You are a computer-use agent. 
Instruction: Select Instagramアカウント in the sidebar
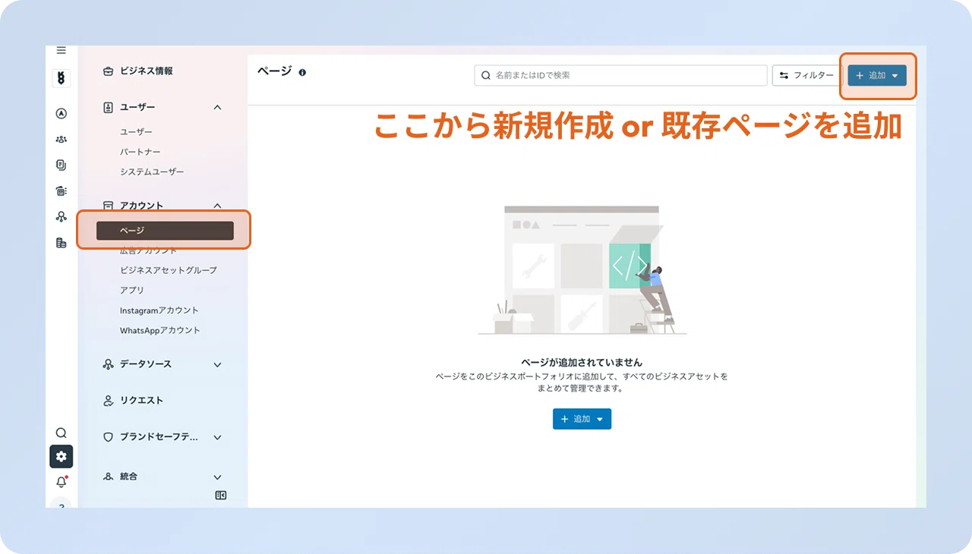pos(159,310)
